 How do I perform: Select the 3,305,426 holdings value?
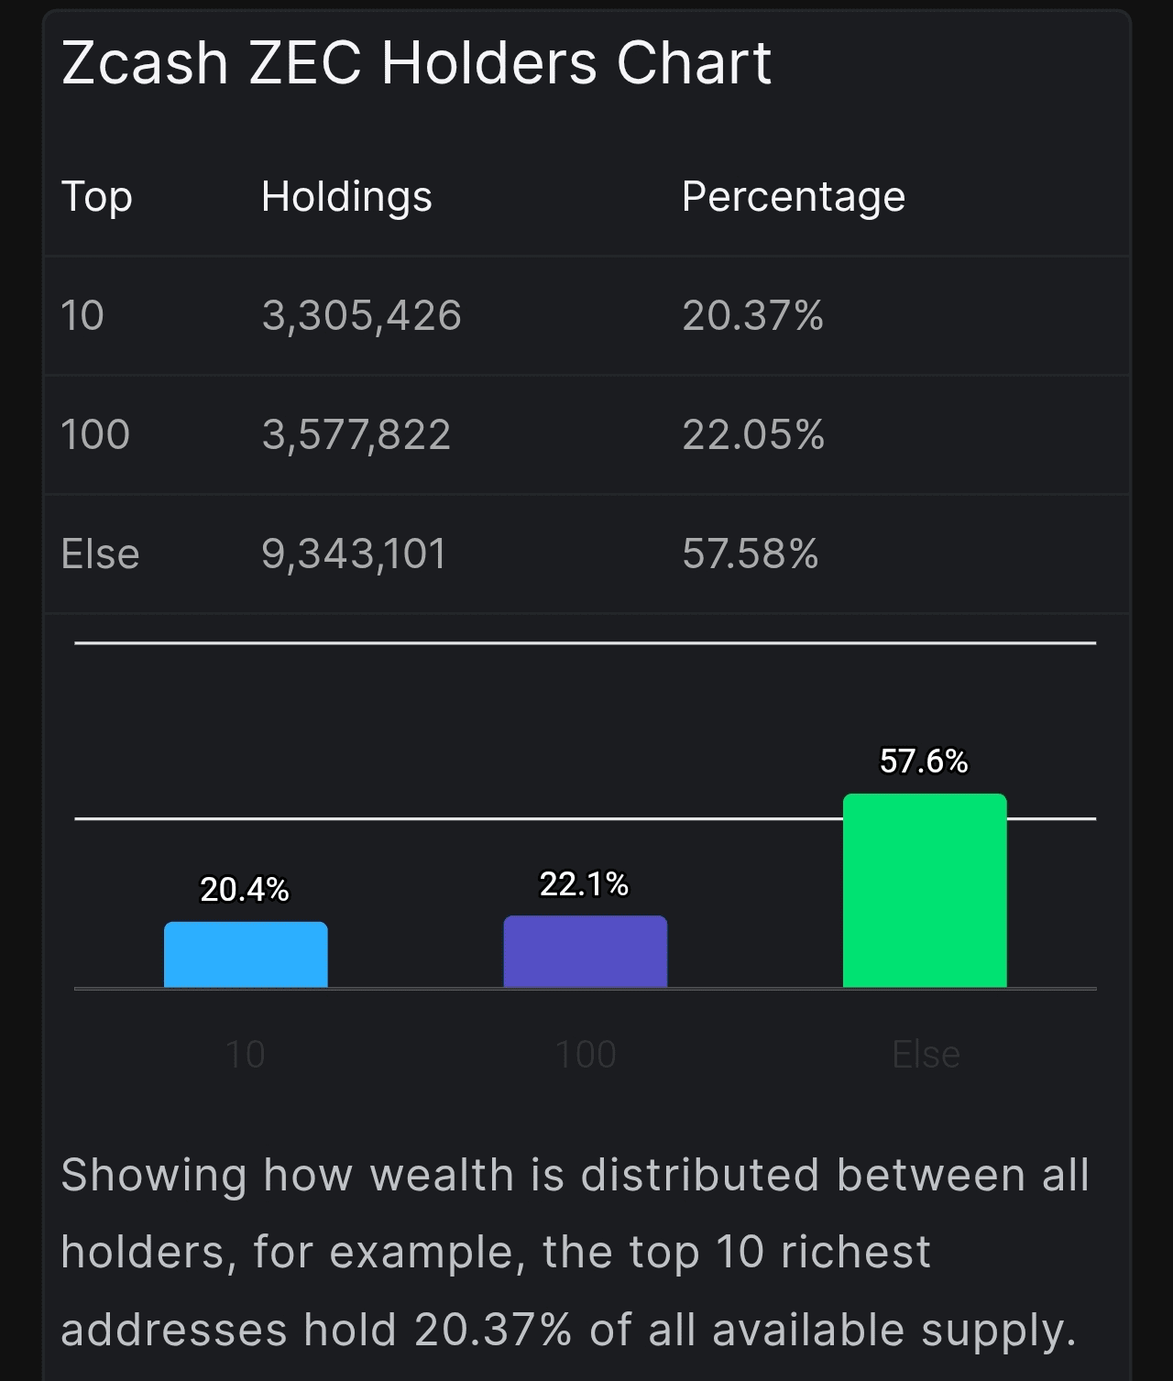(x=361, y=316)
